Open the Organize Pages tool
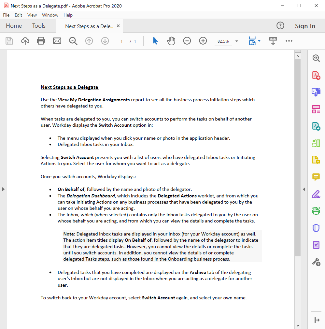 coord(316,109)
